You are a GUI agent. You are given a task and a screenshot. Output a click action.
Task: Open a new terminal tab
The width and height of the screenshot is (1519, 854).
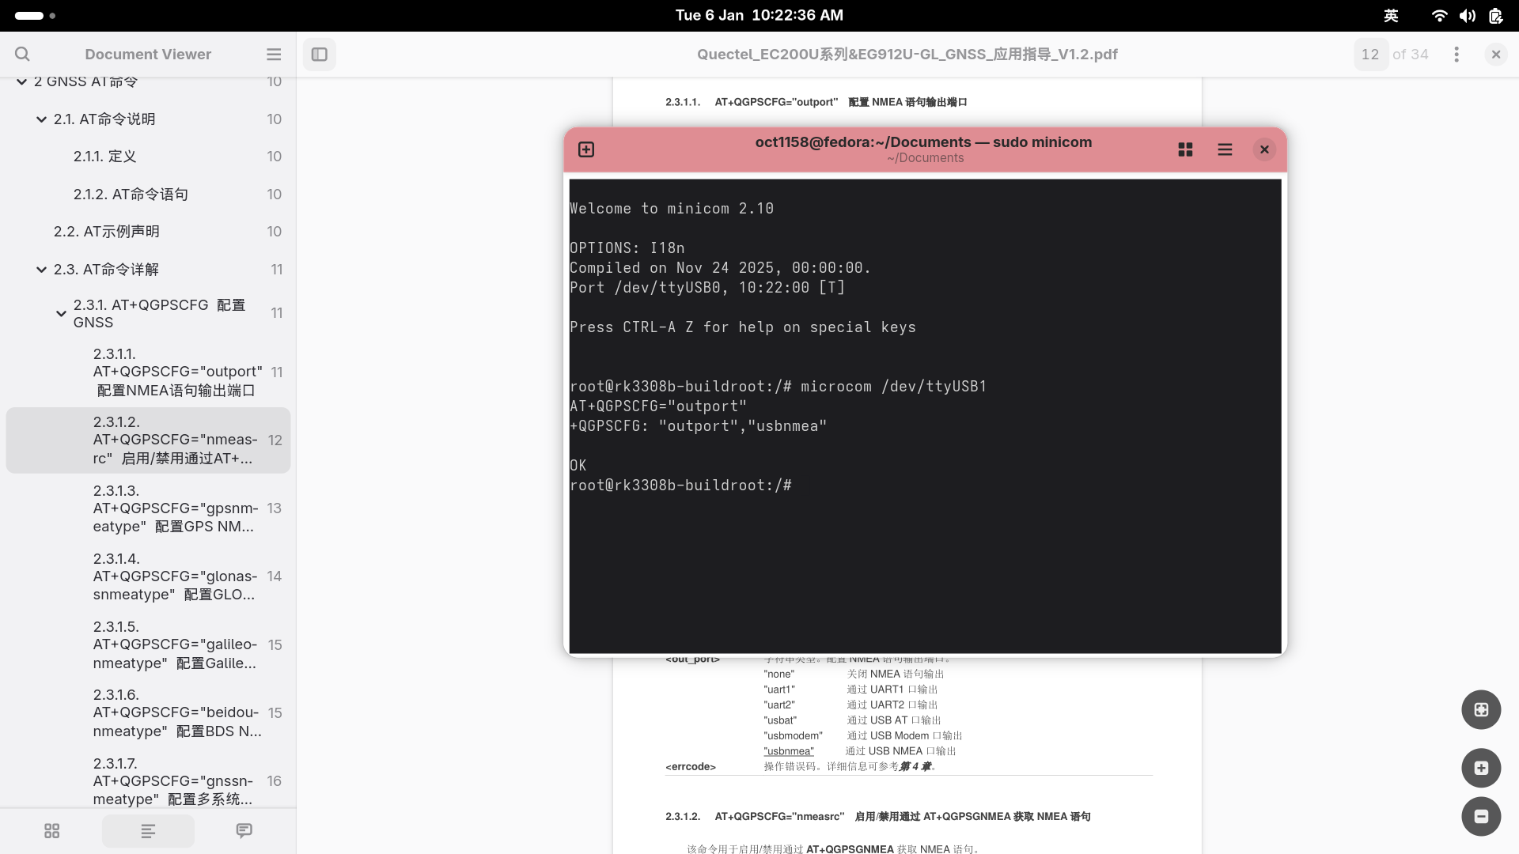pos(586,149)
